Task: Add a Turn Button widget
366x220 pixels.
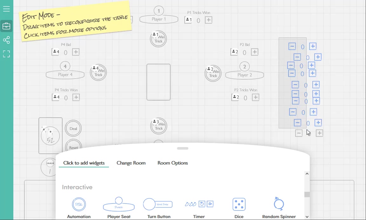Action: [x=159, y=208]
